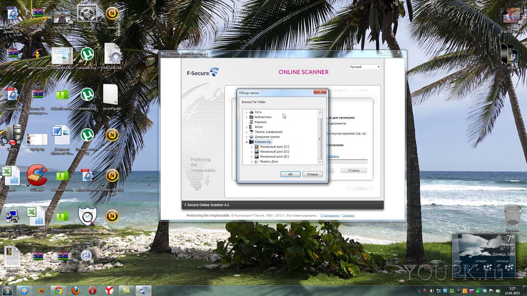Image resolution: width=527 pixels, height=296 pixels.
Task: Click the folder tree scrollbar thumb
Action: click(320, 139)
